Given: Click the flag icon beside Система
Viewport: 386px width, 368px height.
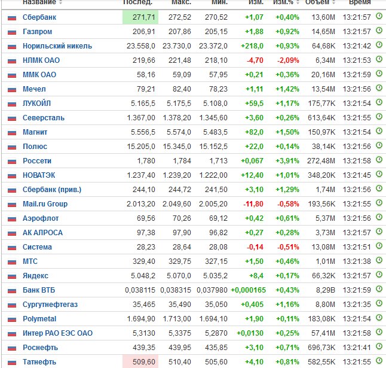Looking at the screenshot, I should click(12, 248).
